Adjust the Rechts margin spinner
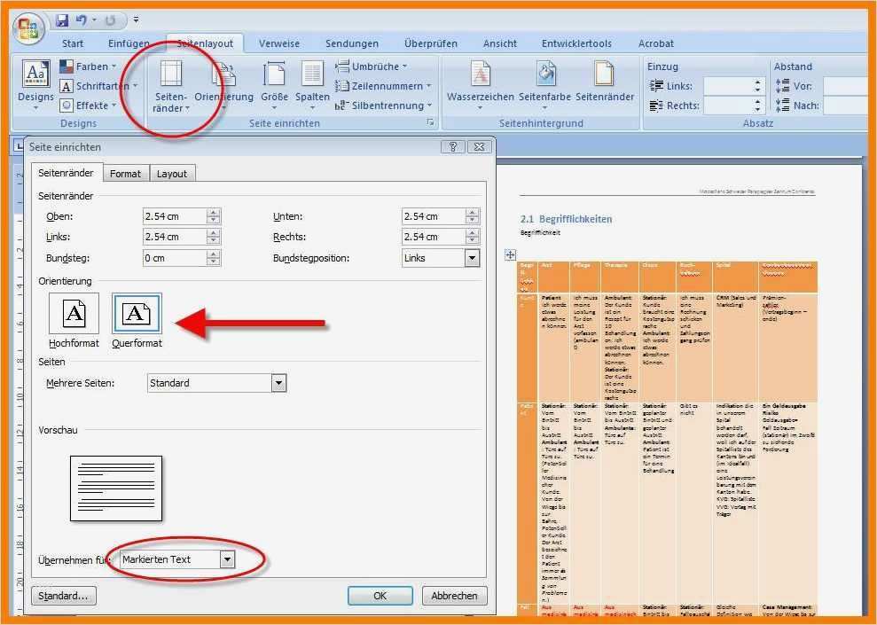 click(473, 237)
